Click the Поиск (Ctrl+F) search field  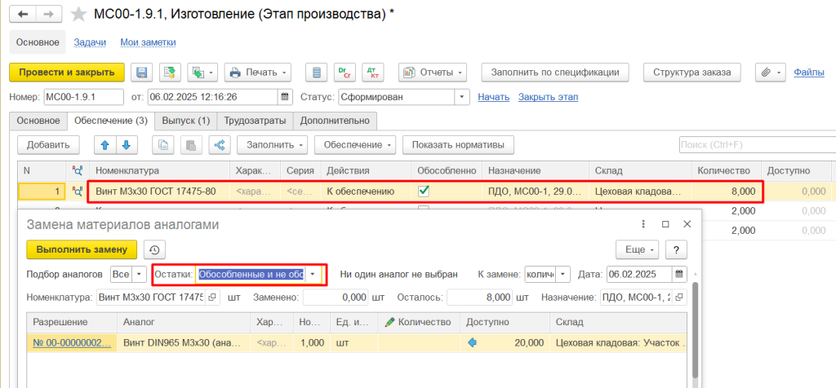(x=758, y=144)
